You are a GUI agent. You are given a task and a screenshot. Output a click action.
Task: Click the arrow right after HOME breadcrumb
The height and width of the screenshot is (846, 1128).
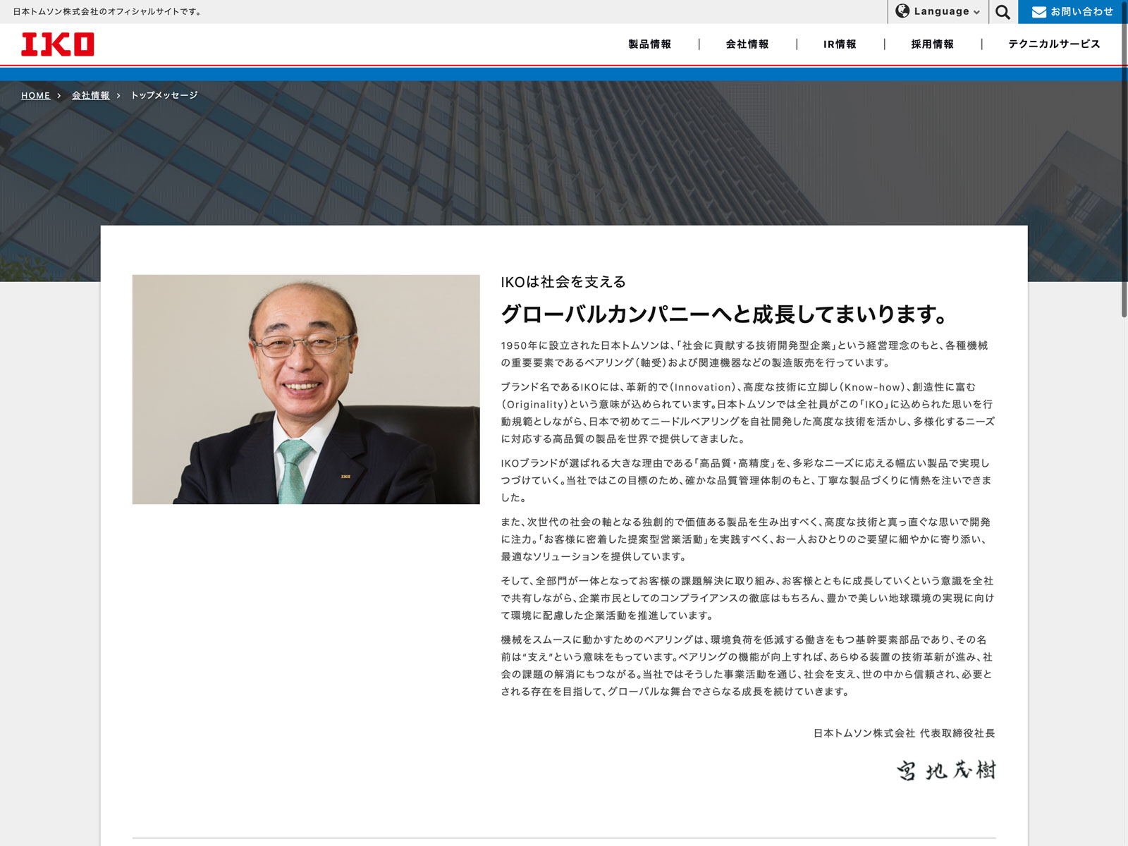[59, 96]
